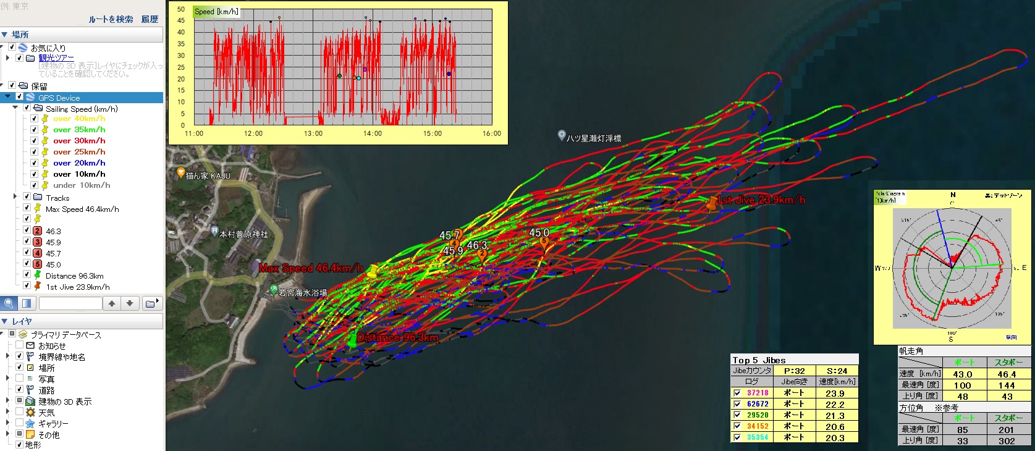
Task: Click in the Places search text field
Action: pyautogui.click(x=70, y=303)
